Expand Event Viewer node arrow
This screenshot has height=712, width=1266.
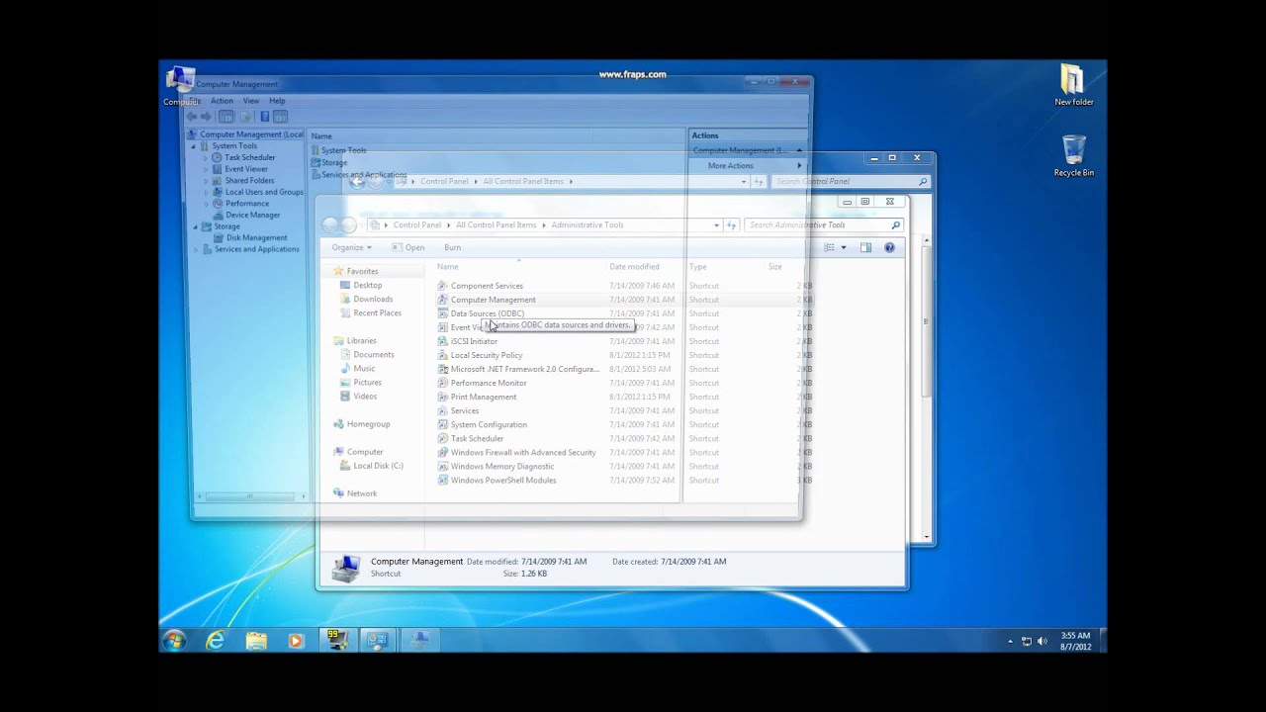(x=206, y=169)
